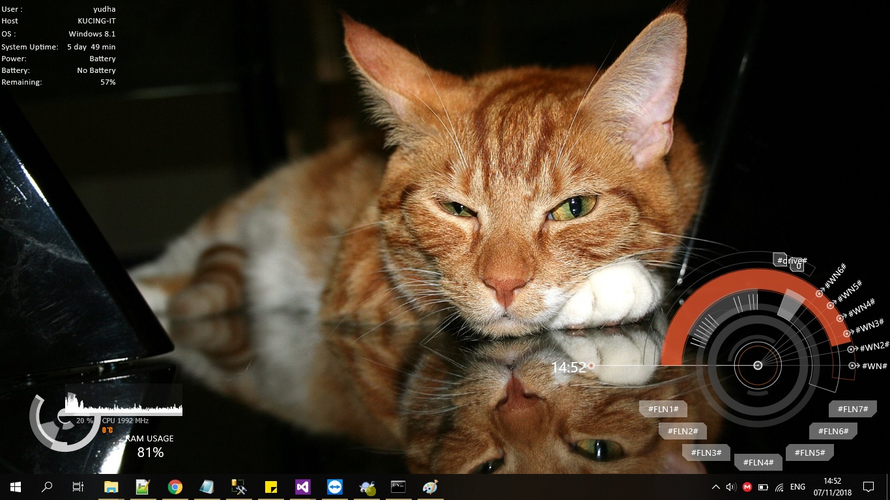Expand hidden tray icons with the up arrow
The height and width of the screenshot is (500, 890).
pos(716,487)
